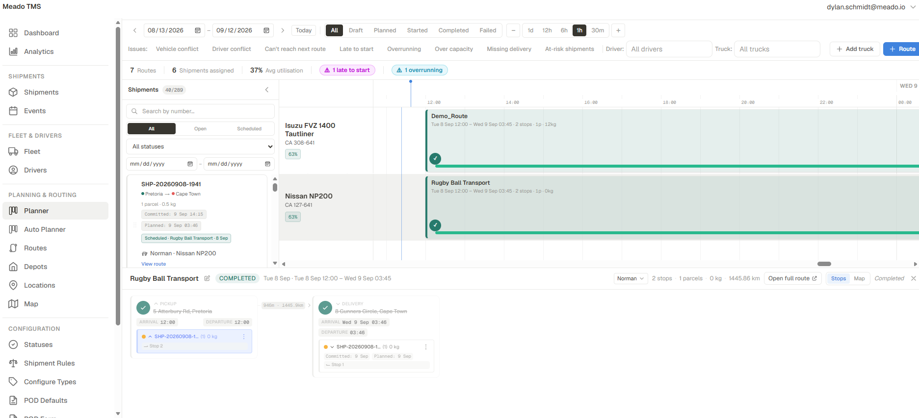This screenshot has width=919, height=418.
Task: Open Configure Types tag icon
Action: (x=13, y=382)
